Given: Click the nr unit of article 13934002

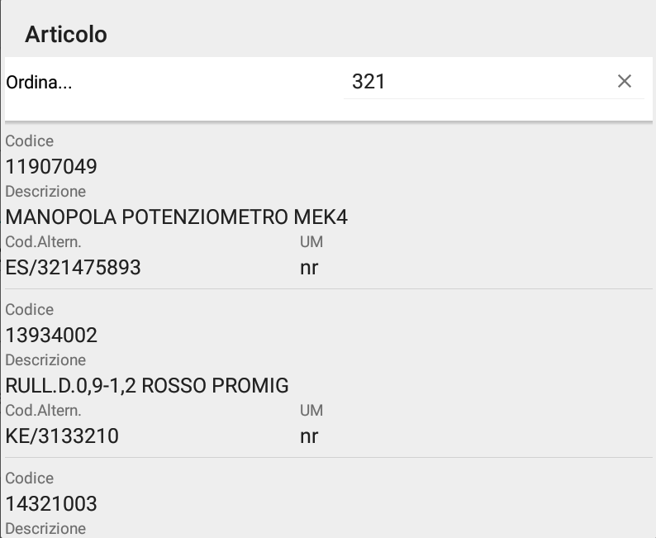Looking at the screenshot, I should (309, 436).
